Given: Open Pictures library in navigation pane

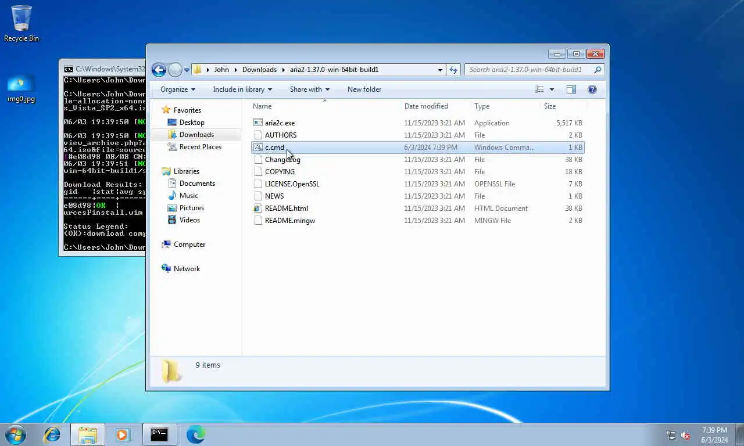Looking at the screenshot, I should click(x=192, y=208).
